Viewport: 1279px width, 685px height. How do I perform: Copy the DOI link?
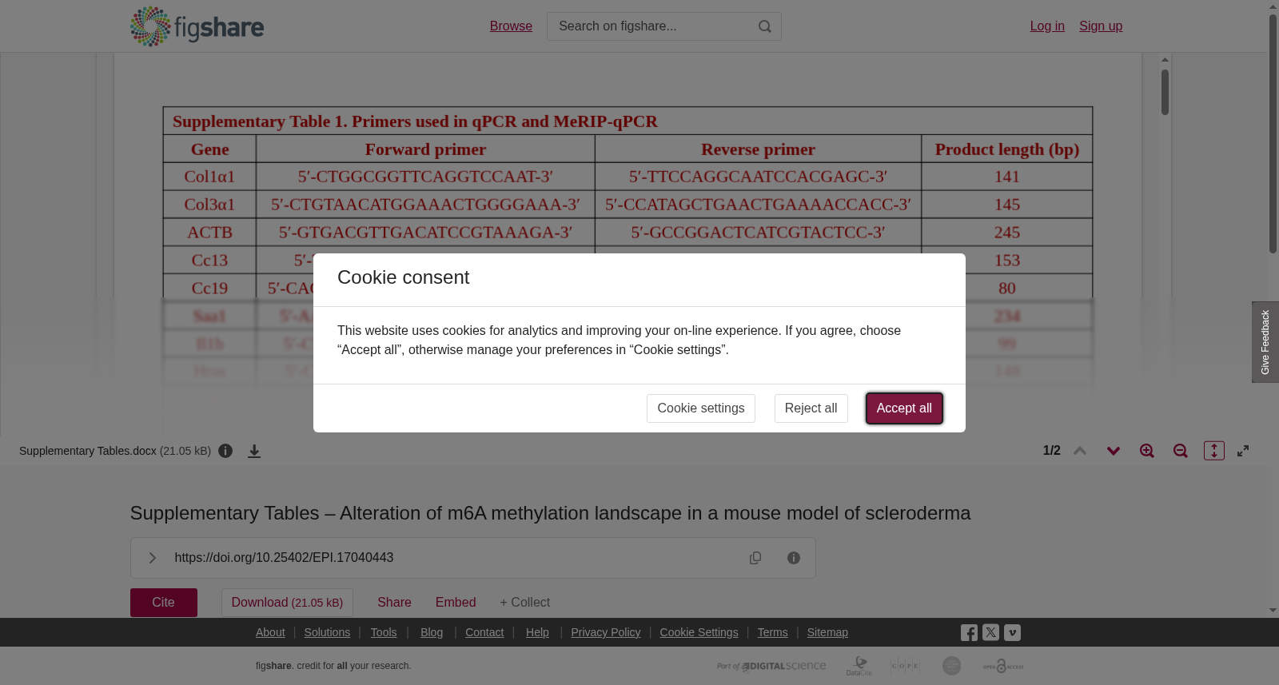(755, 558)
